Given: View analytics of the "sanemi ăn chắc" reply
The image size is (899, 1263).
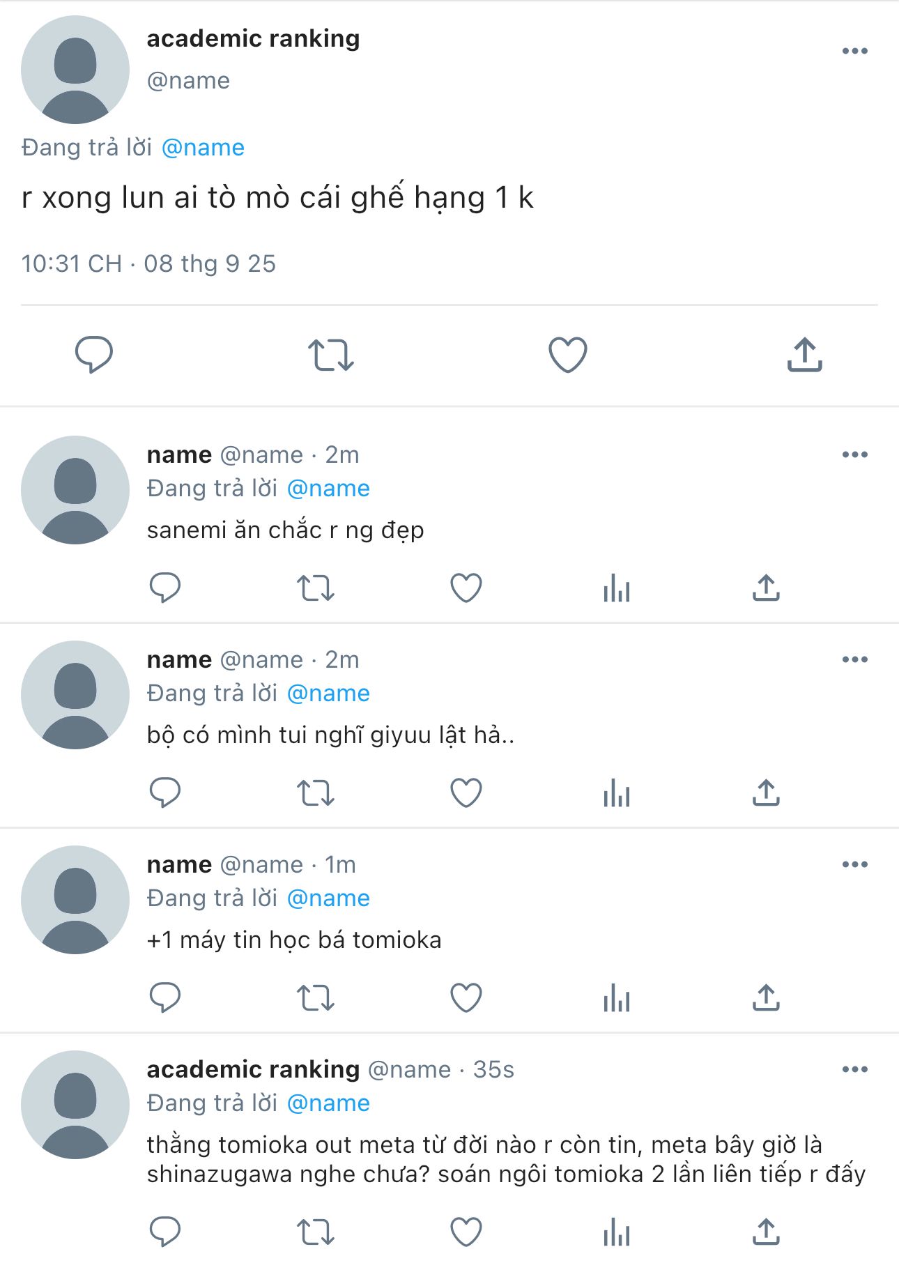Looking at the screenshot, I should (617, 588).
